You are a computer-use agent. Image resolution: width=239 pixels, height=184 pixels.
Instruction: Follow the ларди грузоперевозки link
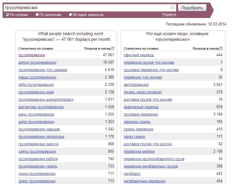click(x=37, y=77)
